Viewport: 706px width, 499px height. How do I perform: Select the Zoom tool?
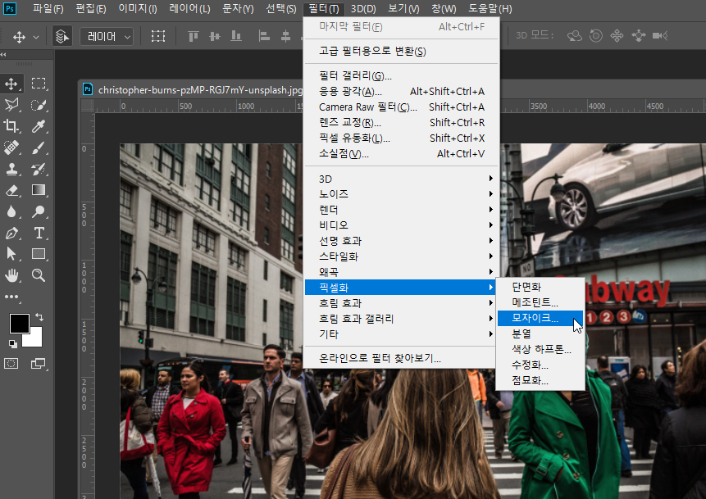click(x=37, y=275)
